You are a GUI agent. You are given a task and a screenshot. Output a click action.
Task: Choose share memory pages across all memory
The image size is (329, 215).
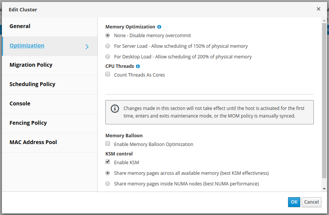pyautogui.click(x=108, y=173)
